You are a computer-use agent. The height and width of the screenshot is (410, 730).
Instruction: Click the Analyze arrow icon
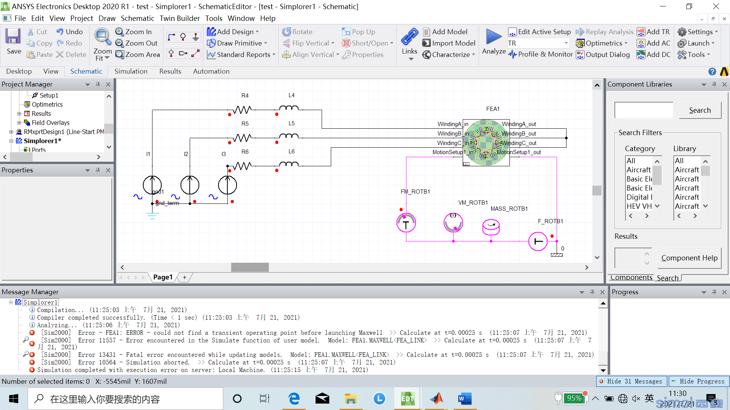click(x=494, y=37)
